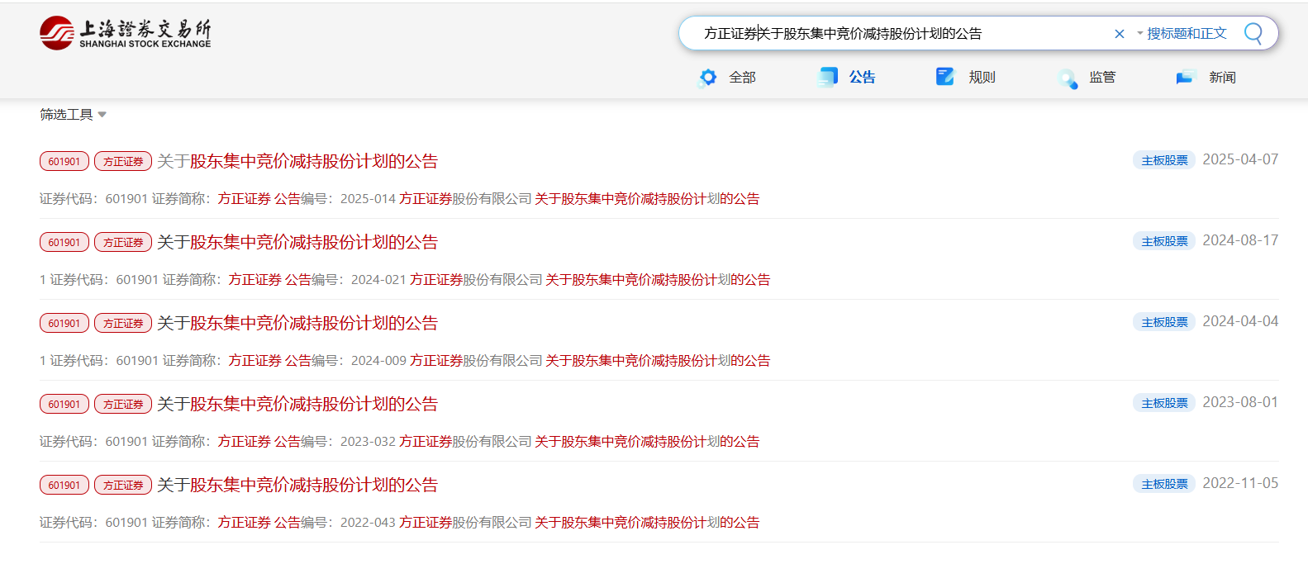
Task: Clear the search box with the X icon
Action: point(1120,34)
